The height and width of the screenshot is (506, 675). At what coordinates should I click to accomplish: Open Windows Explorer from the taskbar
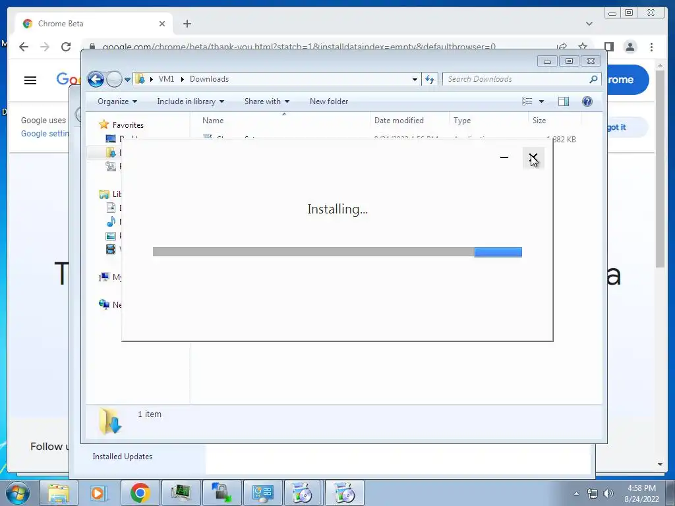pos(59,493)
